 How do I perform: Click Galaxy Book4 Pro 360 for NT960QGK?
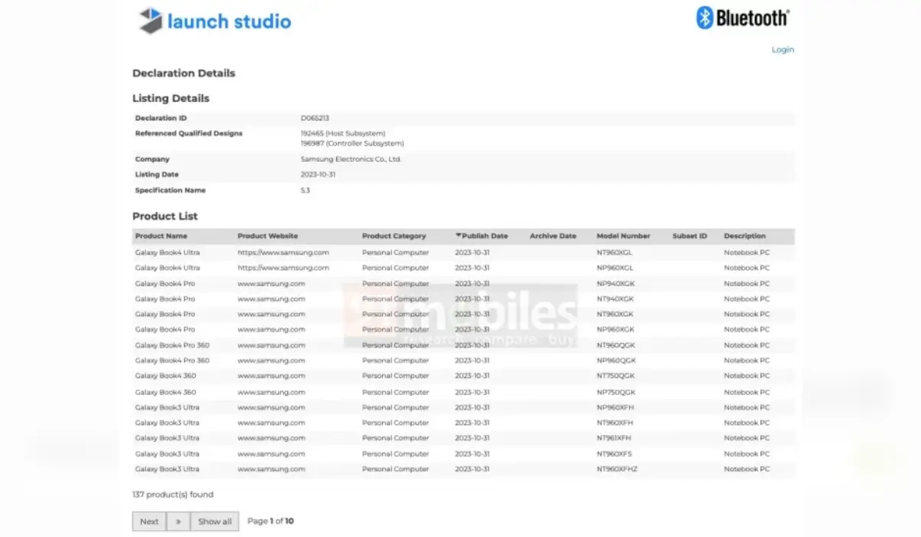click(172, 345)
